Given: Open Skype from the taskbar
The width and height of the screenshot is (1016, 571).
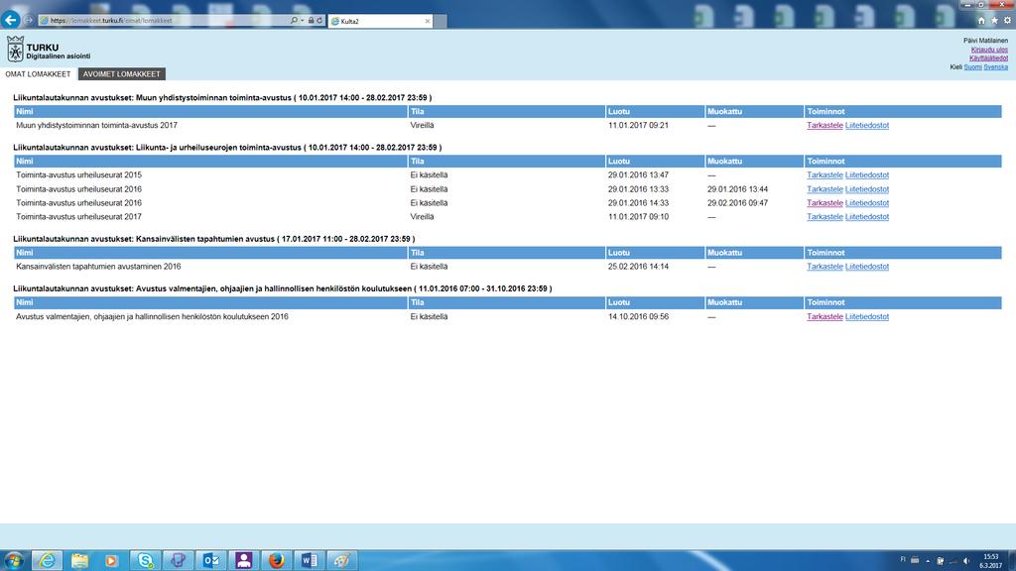Looking at the screenshot, I should tap(145, 561).
